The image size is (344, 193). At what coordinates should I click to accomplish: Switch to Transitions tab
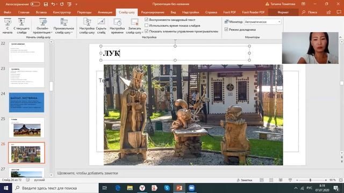[84, 12]
